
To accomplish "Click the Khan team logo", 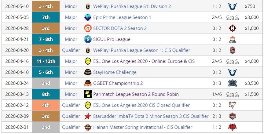I will (232, 39).
